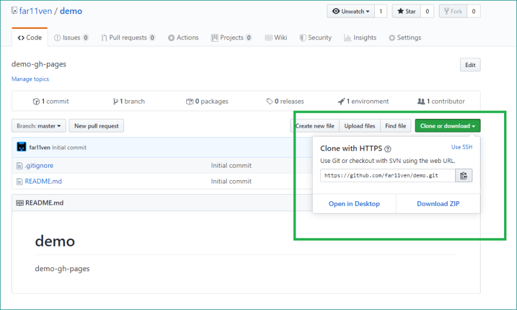Expand the Branch: master selector

39,126
